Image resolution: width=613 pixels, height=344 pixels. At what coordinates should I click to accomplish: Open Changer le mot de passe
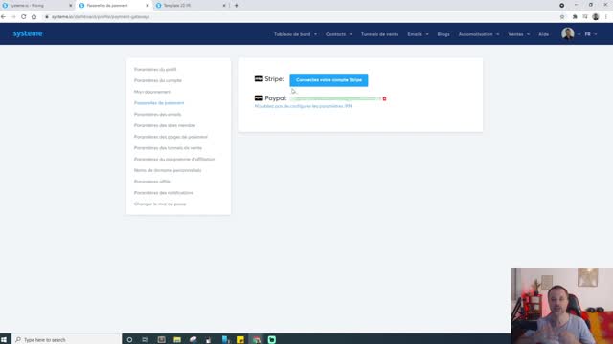(x=160, y=204)
